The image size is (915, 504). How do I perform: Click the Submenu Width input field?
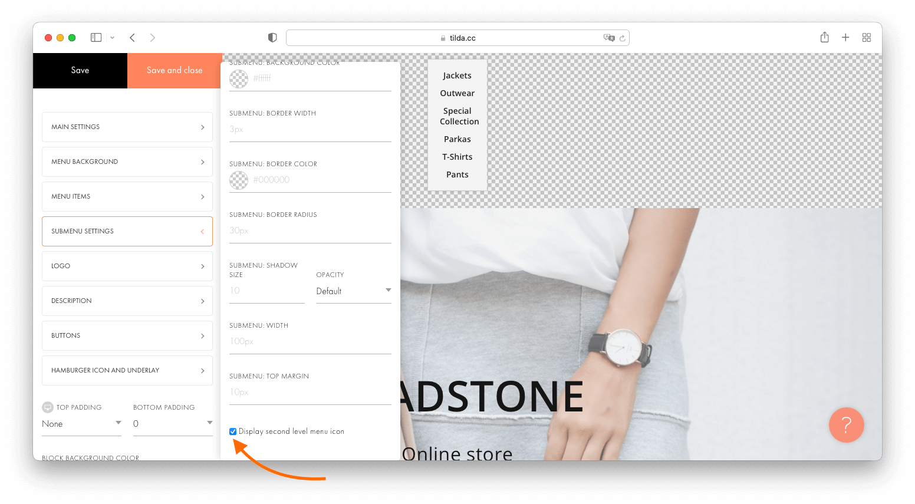[310, 341]
